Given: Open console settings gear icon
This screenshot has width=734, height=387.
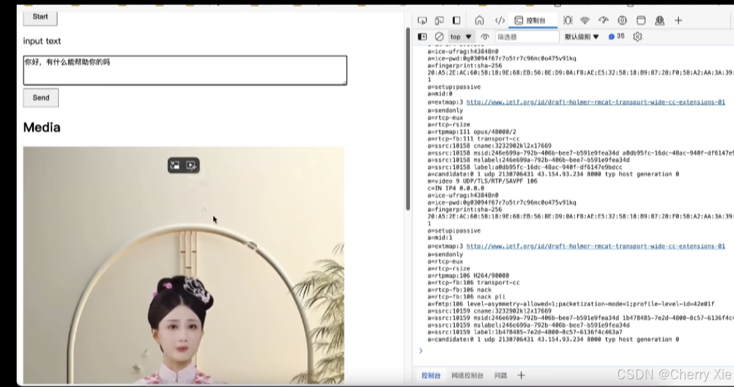Looking at the screenshot, I should [x=637, y=37].
